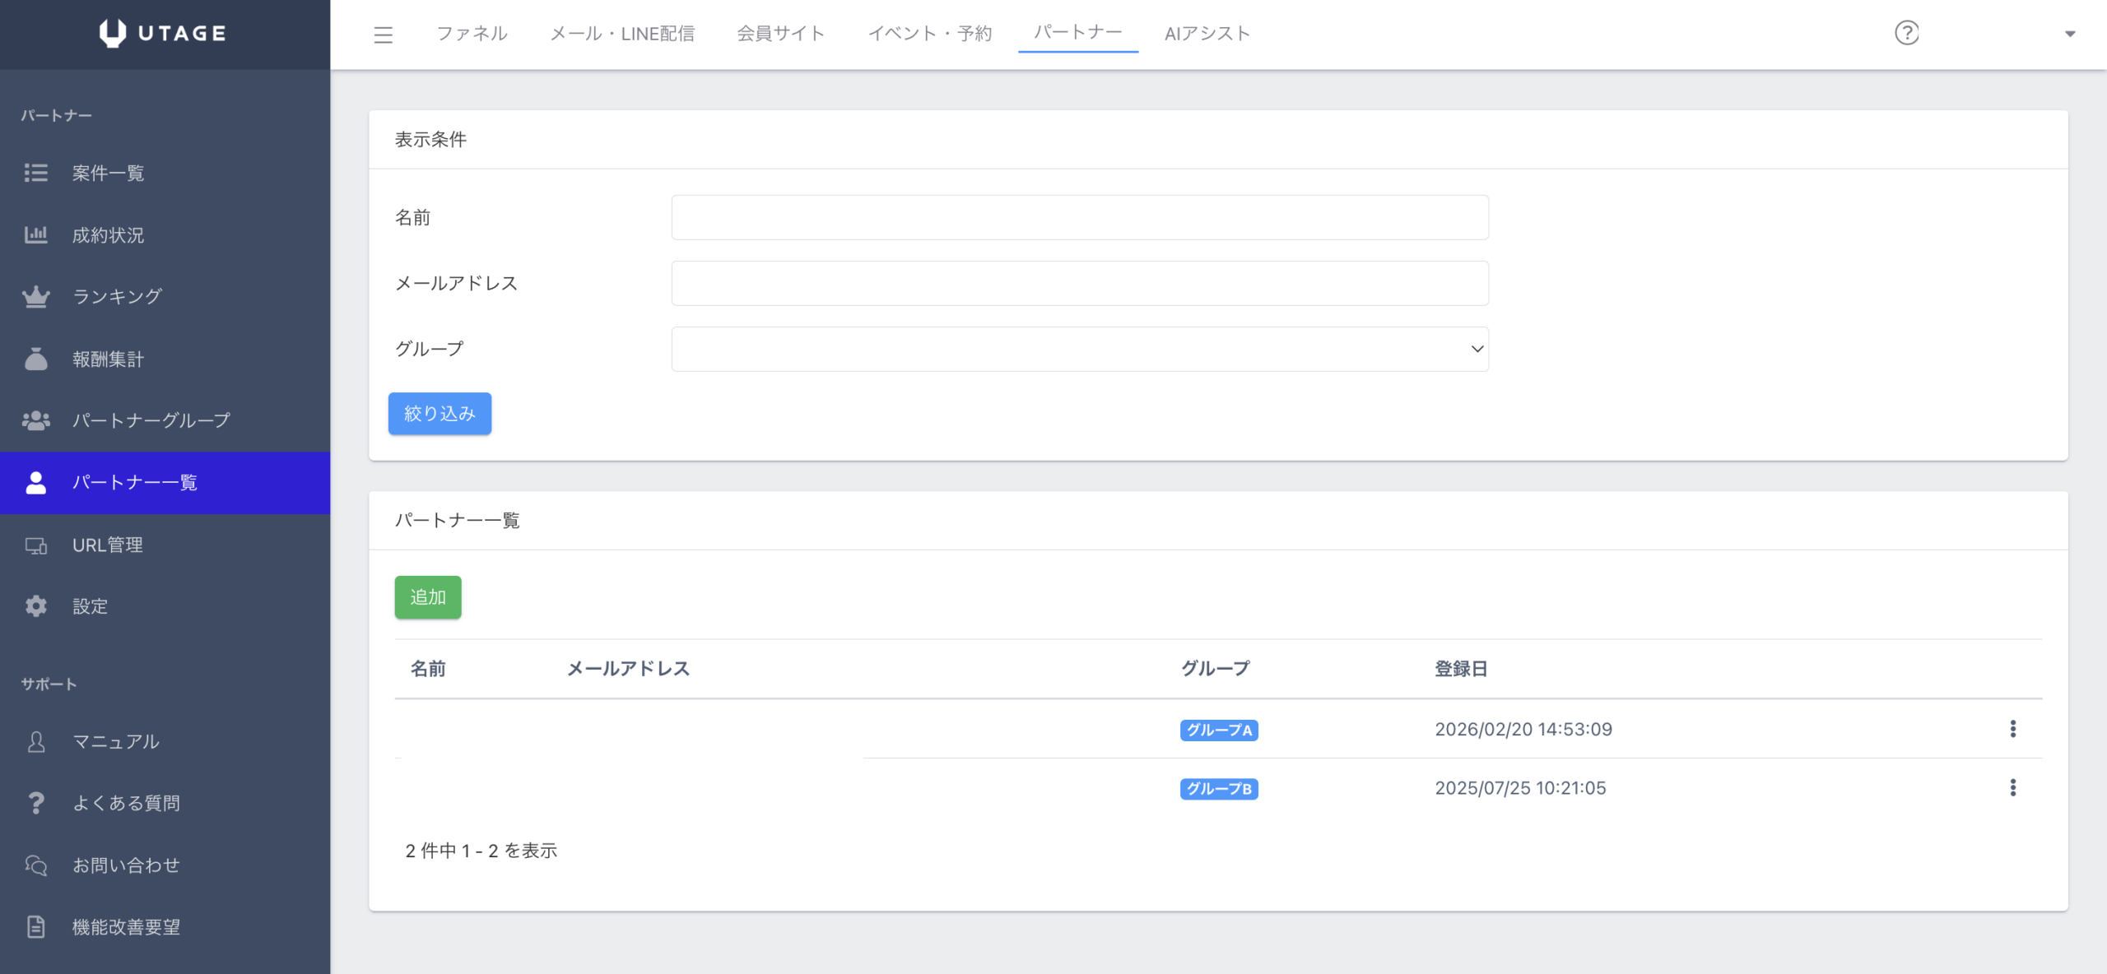Open the three-dot menu for グループA row
The width and height of the screenshot is (2107, 974).
point(2012,729)
